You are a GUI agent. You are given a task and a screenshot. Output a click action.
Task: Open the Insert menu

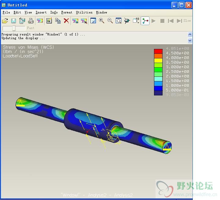pos(41,12)
